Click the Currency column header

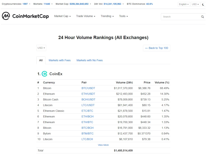click(x=49, y=83)
